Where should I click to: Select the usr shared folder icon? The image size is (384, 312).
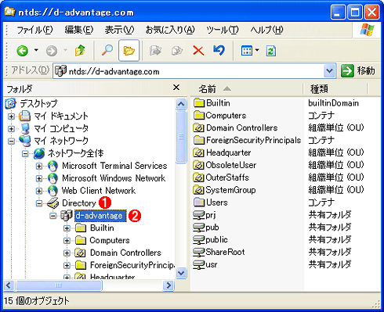pyautogui.click(x=199, y=264)
